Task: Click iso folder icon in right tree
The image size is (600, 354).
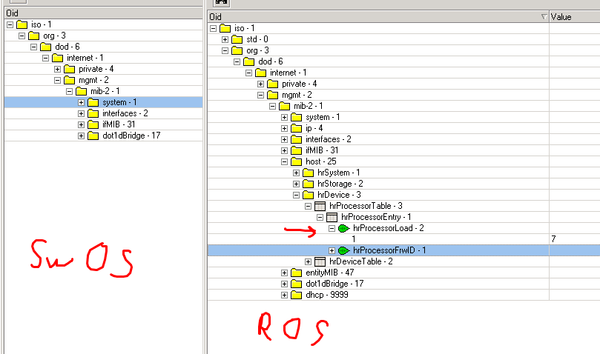Action: pos(225,29)
